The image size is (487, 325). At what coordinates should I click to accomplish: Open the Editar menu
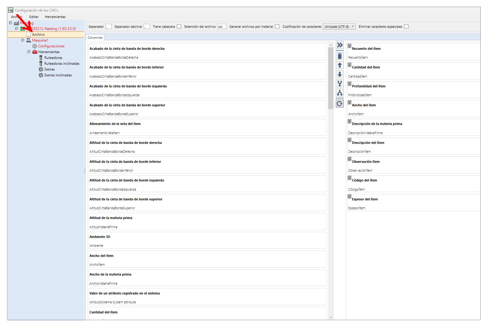(34, 17)
